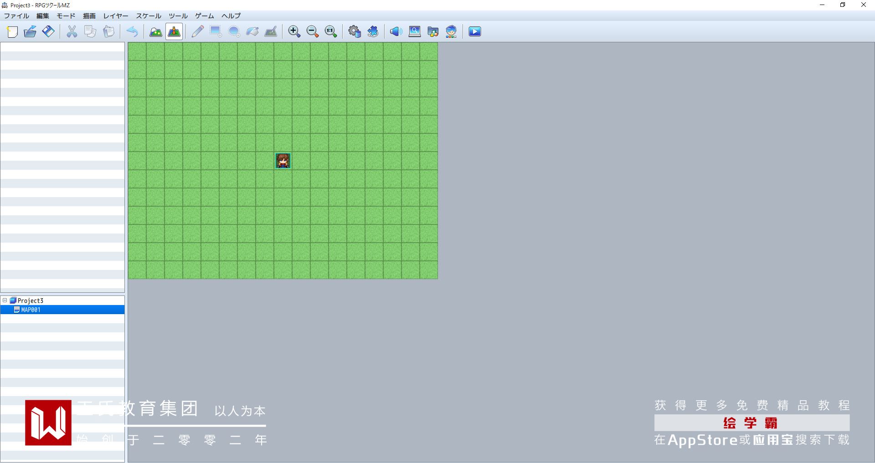
Task: Open the ヘルプ menu
Action: click(231, 16)
